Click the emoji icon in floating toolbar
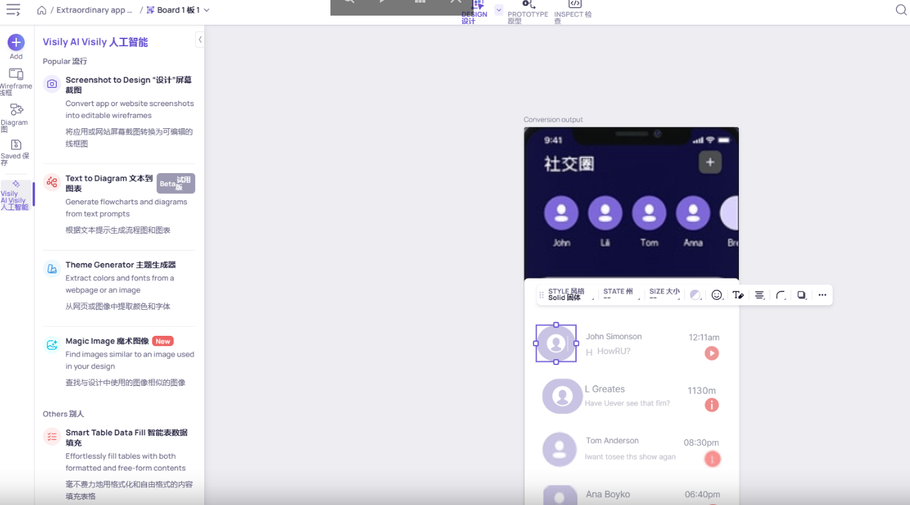910x505 pixels. (x=716, y=295)
